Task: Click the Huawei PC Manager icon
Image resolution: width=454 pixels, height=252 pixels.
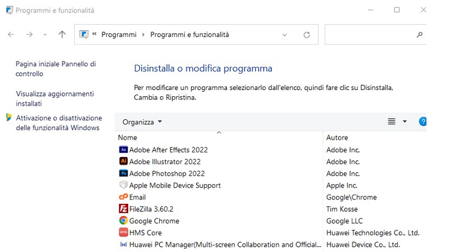Action: point(123,245)
